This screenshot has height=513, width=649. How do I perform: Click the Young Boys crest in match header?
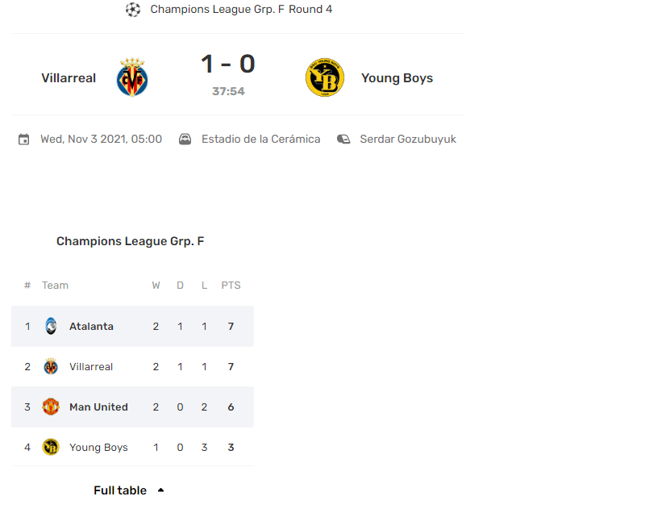tap(325, 78)
